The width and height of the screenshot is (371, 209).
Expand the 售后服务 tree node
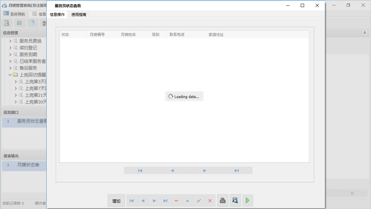(x=10, y=68)
